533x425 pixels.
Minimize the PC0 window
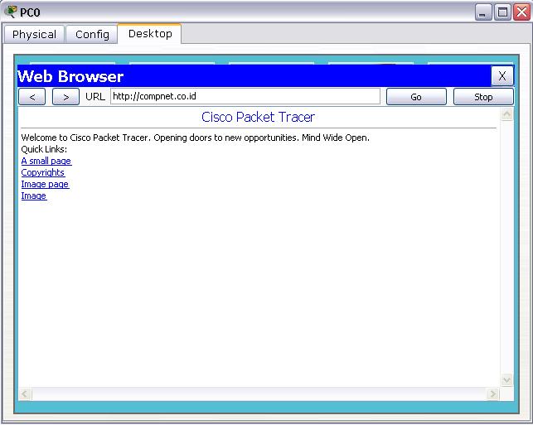pyautogui.click(x=483, y=12)
